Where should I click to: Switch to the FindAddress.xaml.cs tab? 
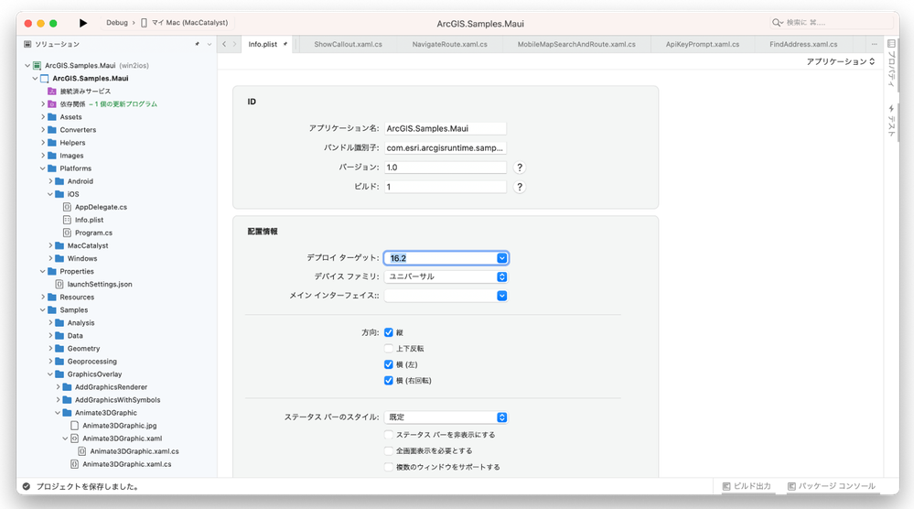click(x=803, y=44)
